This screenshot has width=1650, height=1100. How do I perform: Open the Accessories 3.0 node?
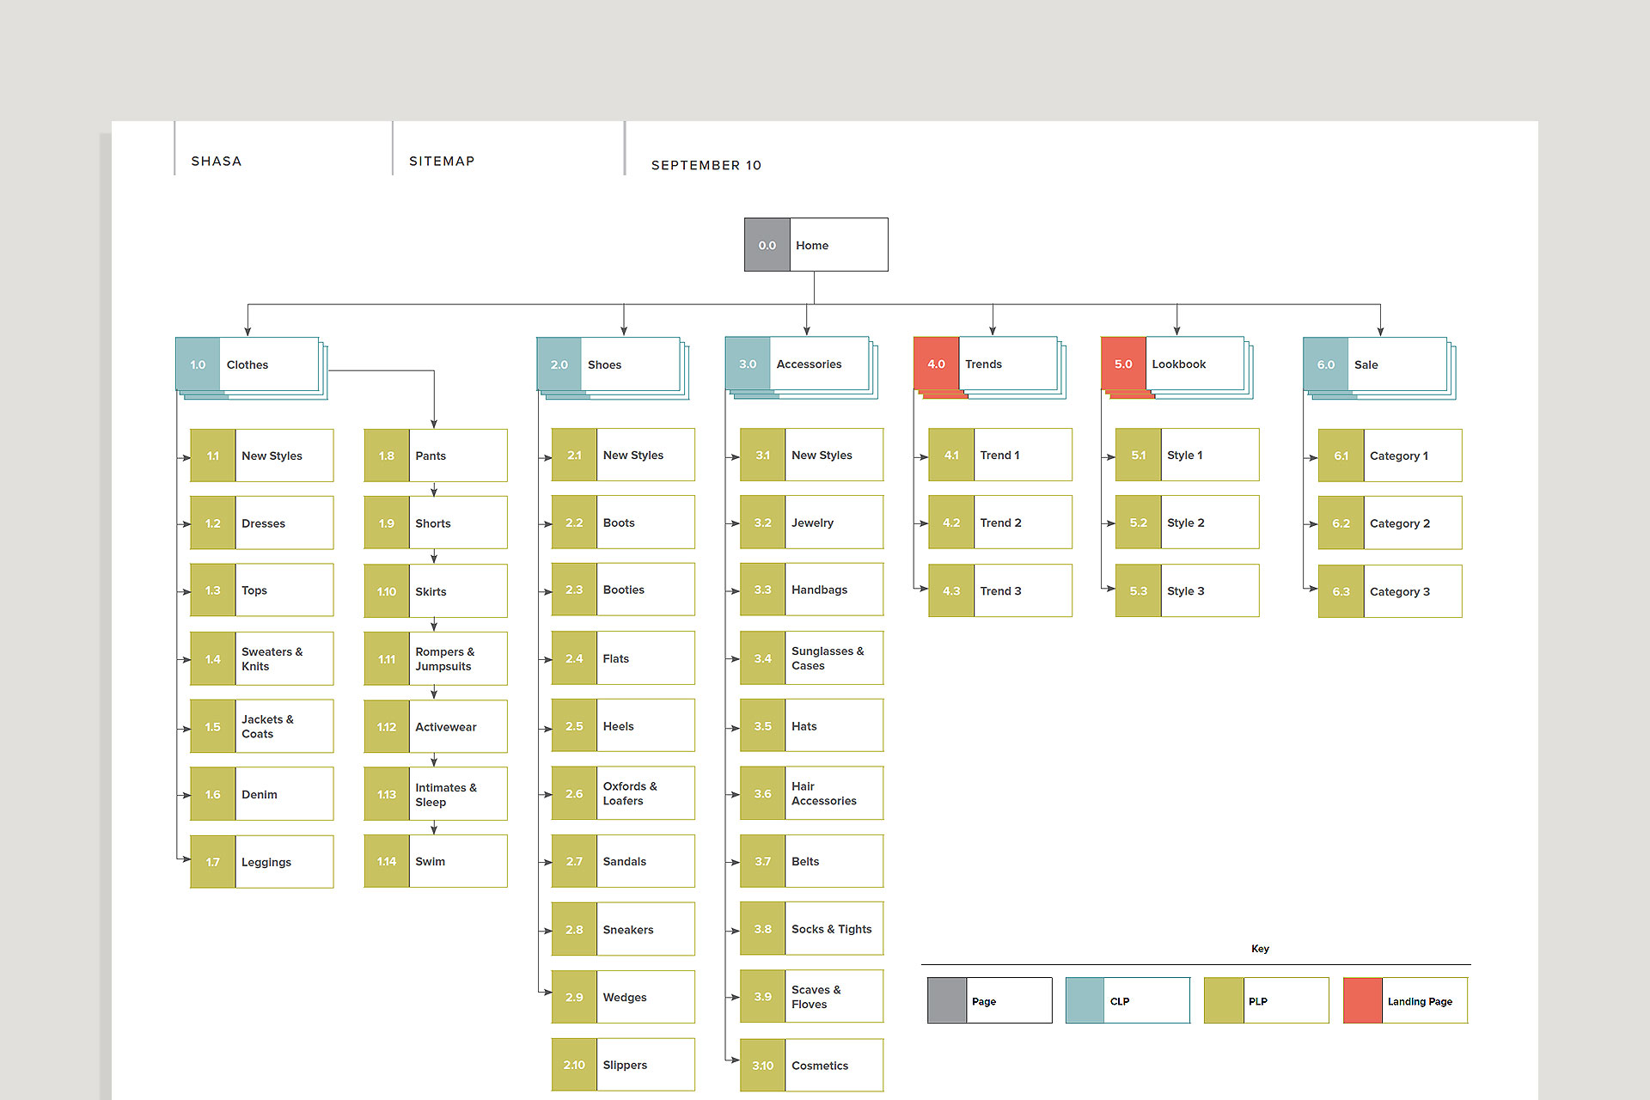(797, 364)
